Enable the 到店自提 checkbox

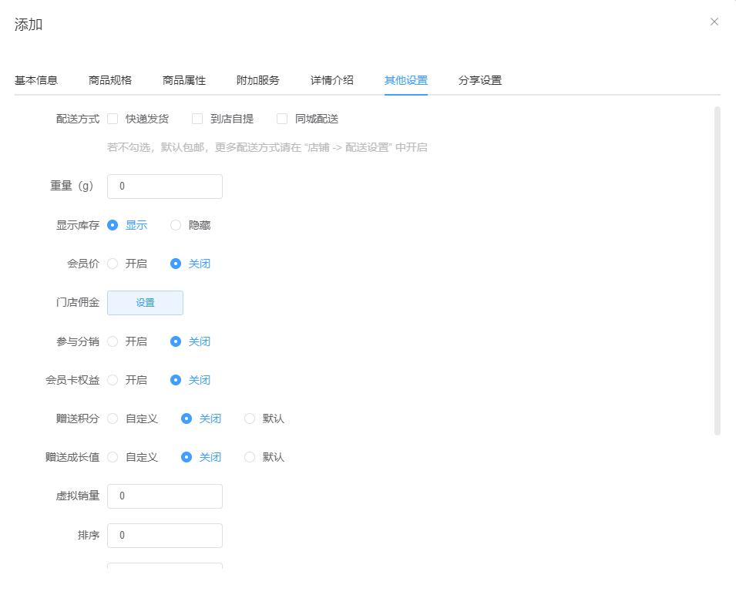(x=197, y=119)
